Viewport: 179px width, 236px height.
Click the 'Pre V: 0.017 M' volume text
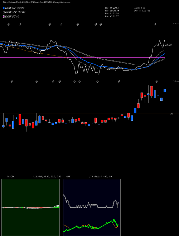pyautogui.click(x=142, y=11)
